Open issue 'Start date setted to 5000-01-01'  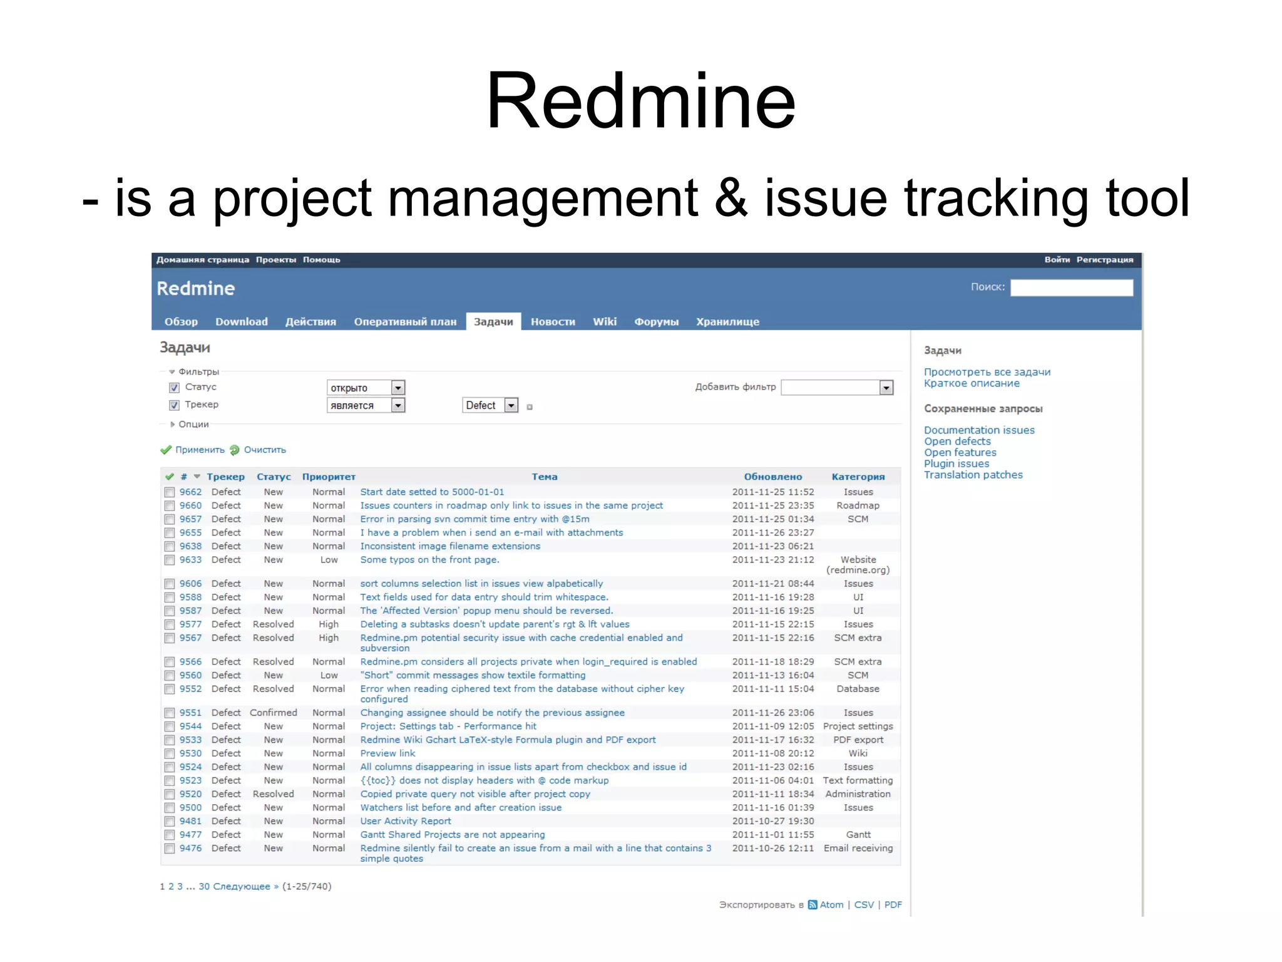tap(432, 492)
